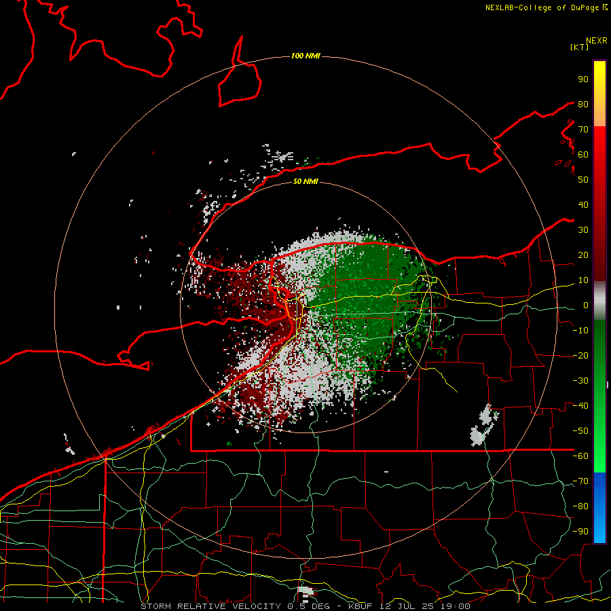The height and width of the screenshot is (611, 611).
Task: Click the 30 value on the velocity scale
Action: pos(583,230)
